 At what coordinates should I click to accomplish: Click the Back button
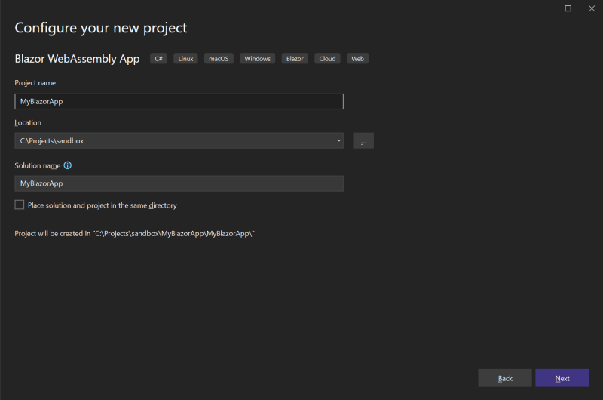click(505, 378)
